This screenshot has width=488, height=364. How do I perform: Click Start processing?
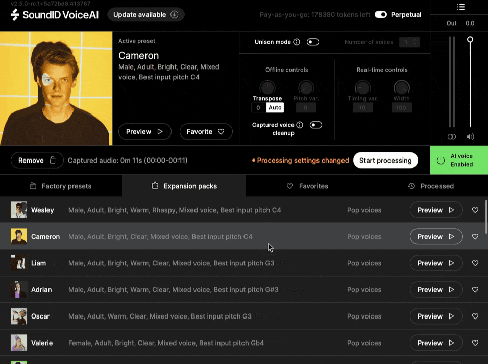pyautogui.click(x=385, y=160)
